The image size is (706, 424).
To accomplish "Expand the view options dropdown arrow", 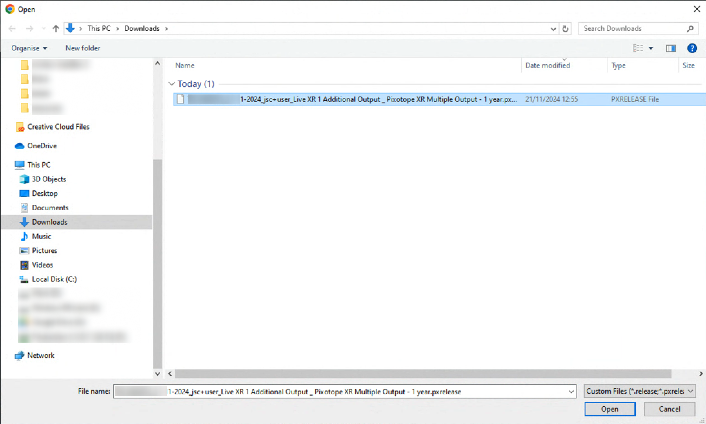I will (651, 48).
